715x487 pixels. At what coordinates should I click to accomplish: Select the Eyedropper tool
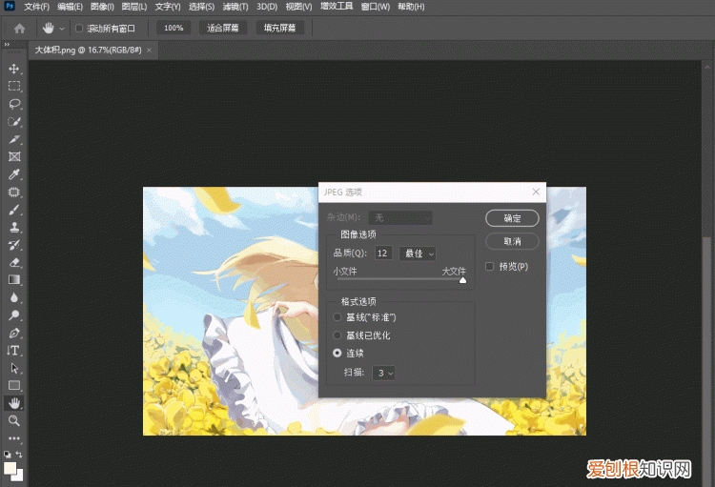pyautogui.click(x=14, y=174)
